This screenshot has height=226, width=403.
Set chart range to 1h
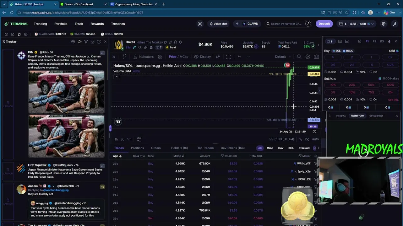point(116,139)
